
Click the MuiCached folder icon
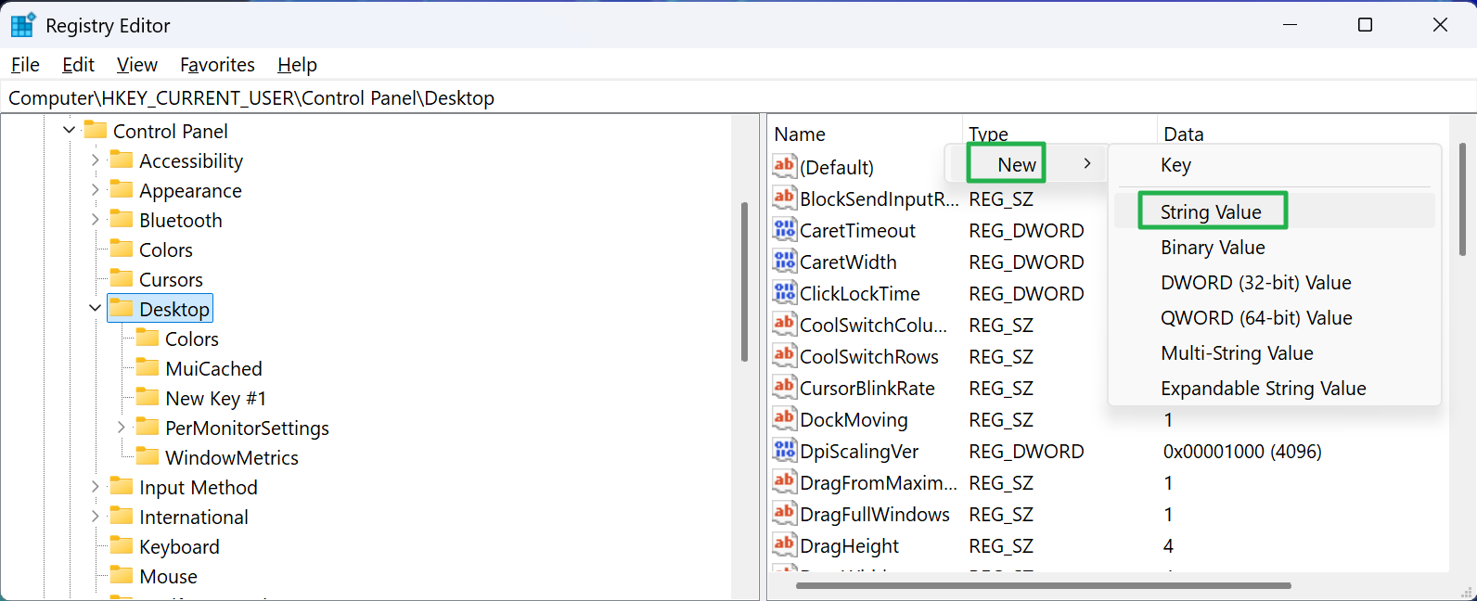click(x=148, y=367)
